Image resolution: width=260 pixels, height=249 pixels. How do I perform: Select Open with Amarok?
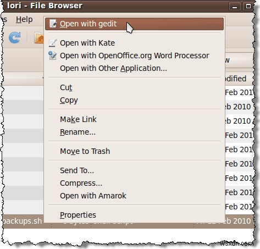click(x=134, y=196)
